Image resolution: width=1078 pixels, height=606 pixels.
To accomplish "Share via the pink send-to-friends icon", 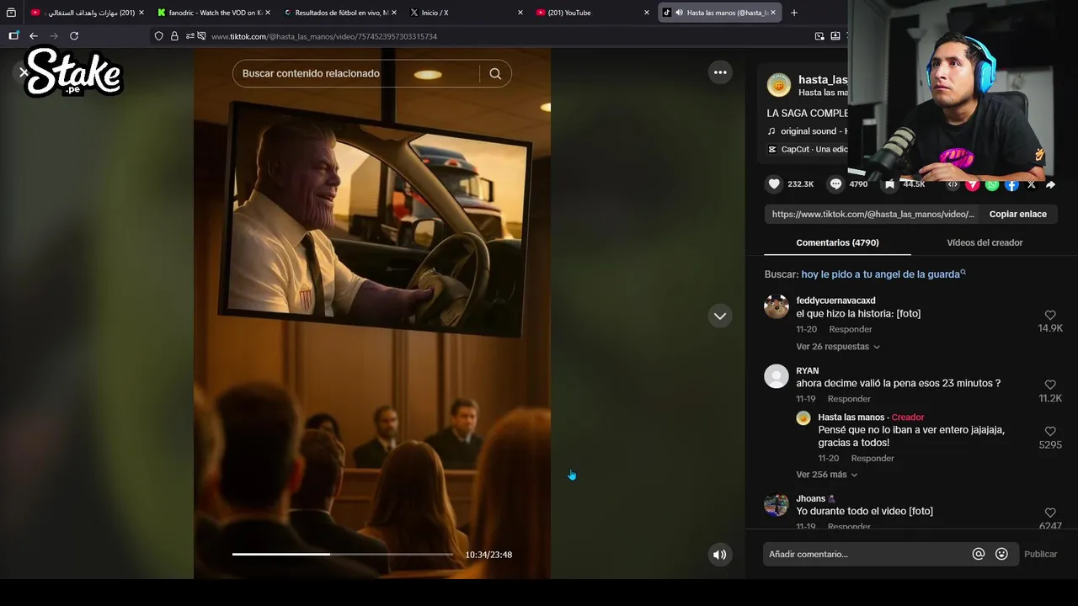I will (972, 184).
